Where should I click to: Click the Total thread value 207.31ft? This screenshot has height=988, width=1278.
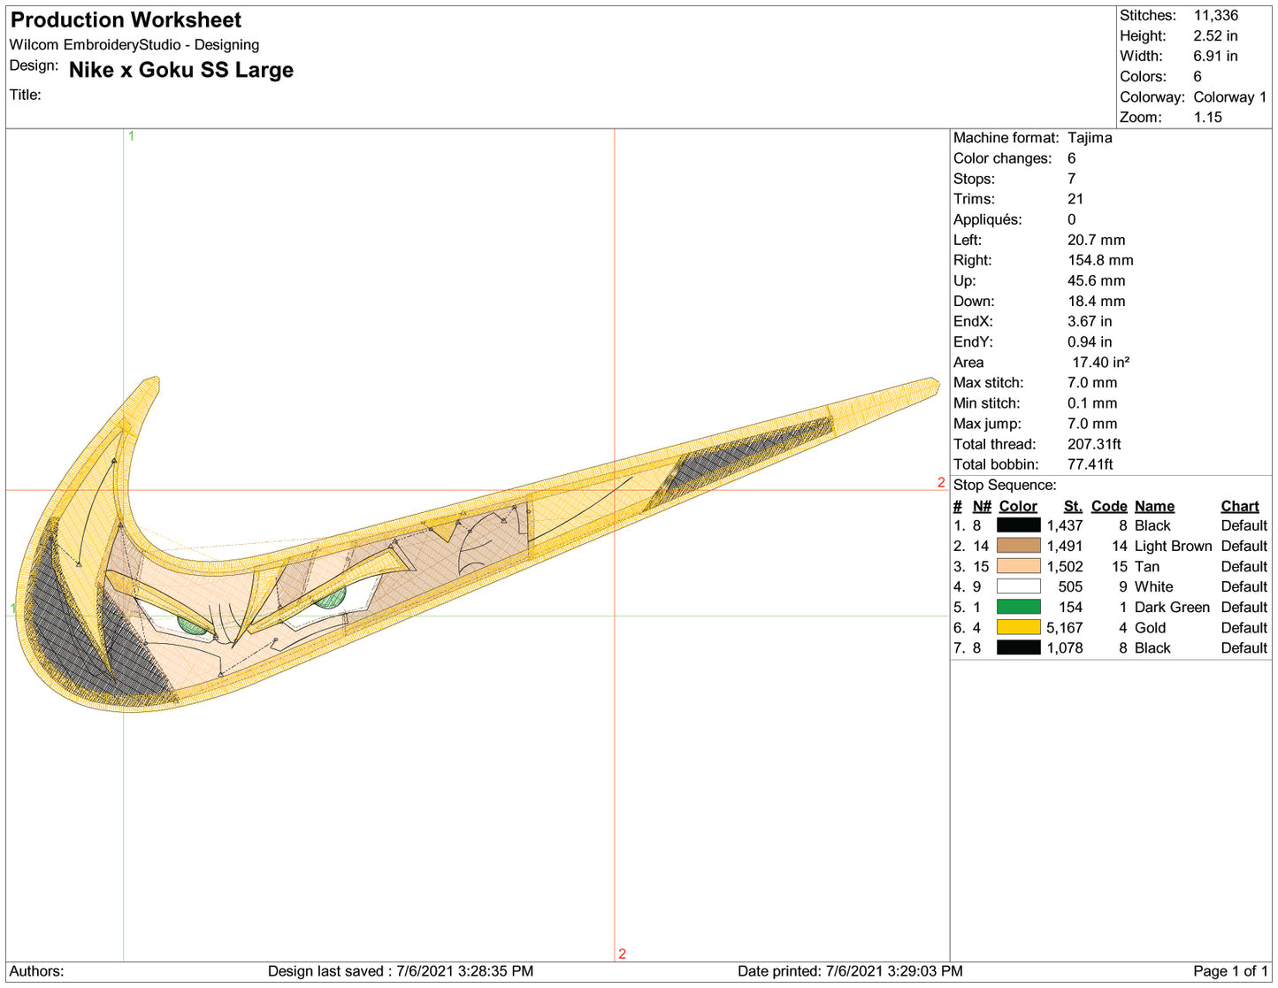click(x=1094, y=444)
